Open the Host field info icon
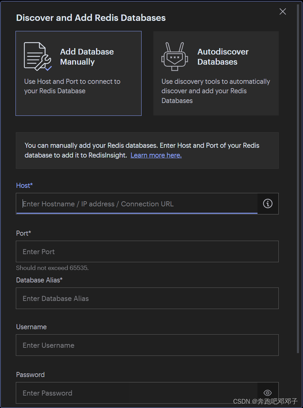Screen dimensions: 303x408 (x=268, y=204)
